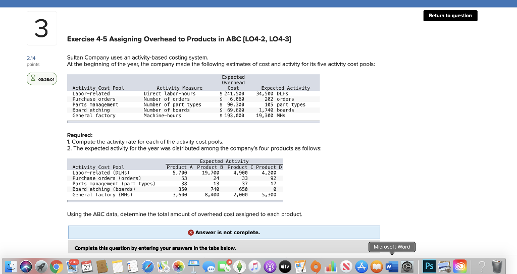Click the 2.14 points label

pyautogui.click(x=33, y=61)
